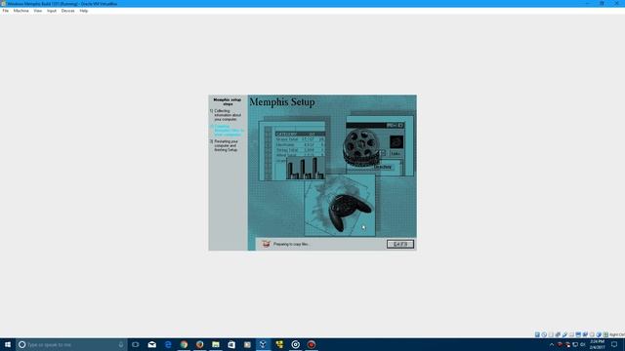
Task: Click the red recorder icon on the taskbar
Action: (x=312, y=344)
